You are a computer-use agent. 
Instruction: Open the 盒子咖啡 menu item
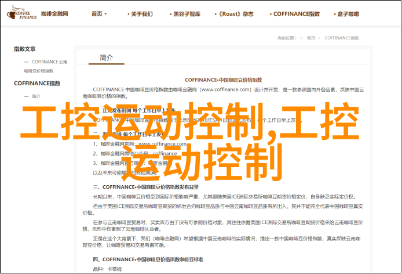[346, 14]
